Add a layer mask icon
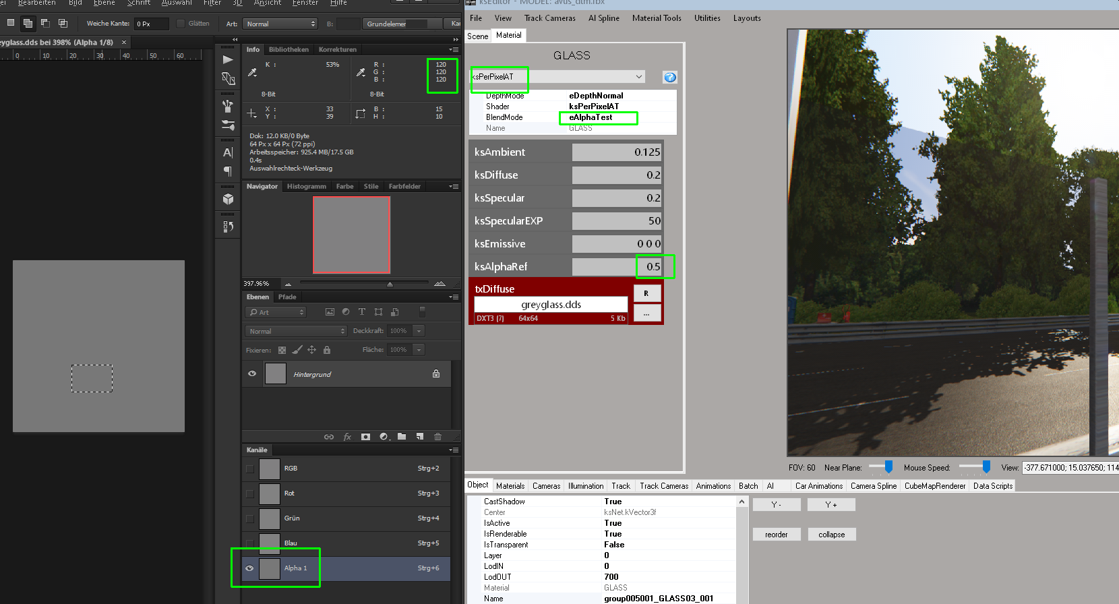This screenshot has height=604, width=1119. pyautogui.click(x=365, y=437)
